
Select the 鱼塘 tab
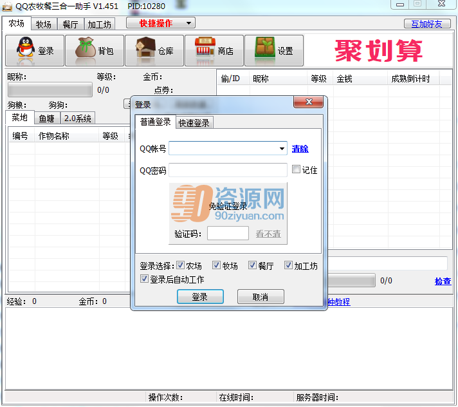(47, 118)
